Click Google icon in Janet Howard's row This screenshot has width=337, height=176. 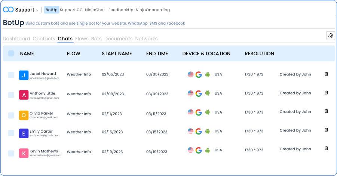point(199,74)
